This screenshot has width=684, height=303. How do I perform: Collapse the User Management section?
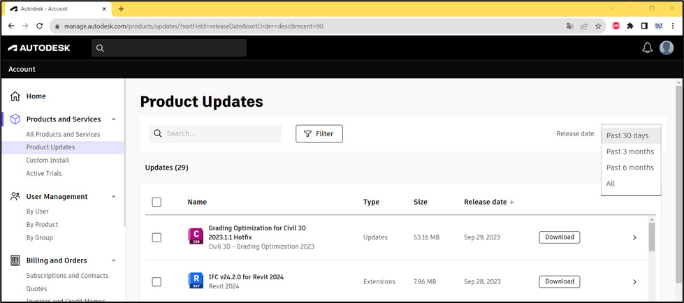pyautogui.click(x=113, y=197)
